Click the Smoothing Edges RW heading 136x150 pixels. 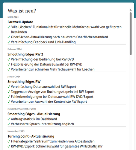(x=24, y=82)
